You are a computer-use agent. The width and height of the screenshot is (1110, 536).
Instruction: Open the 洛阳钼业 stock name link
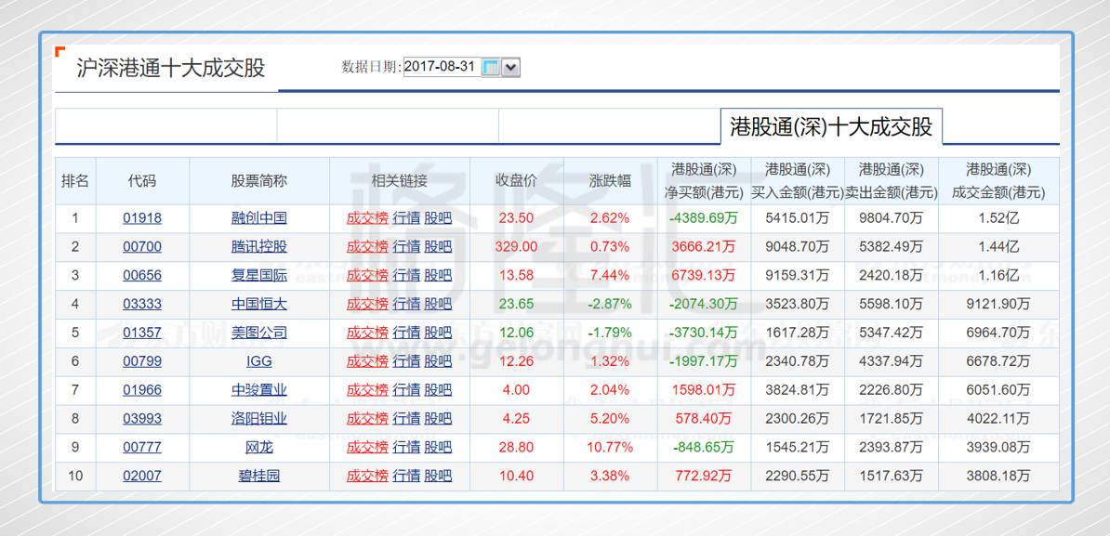[x=256, y=419]
